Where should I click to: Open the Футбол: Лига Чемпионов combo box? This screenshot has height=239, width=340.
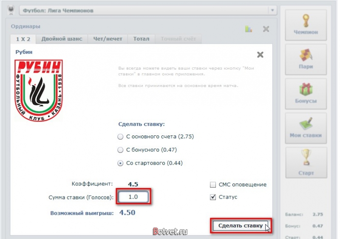click(x=148, y=11)
